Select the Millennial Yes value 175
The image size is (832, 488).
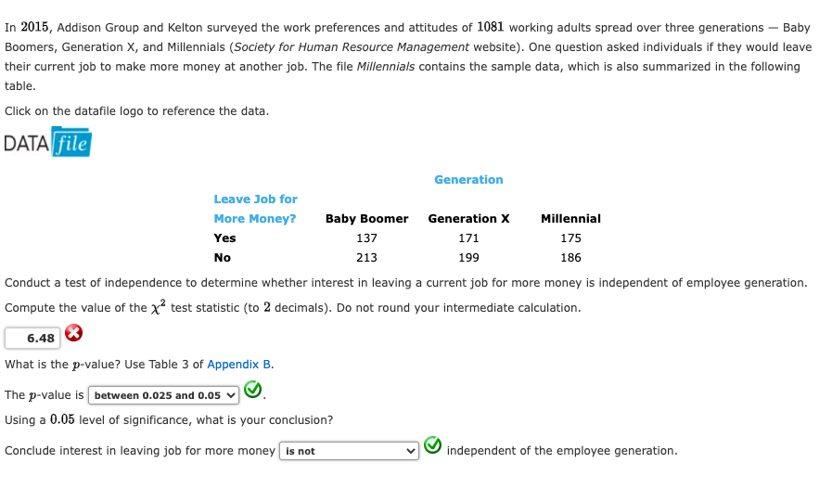point(570,238)
